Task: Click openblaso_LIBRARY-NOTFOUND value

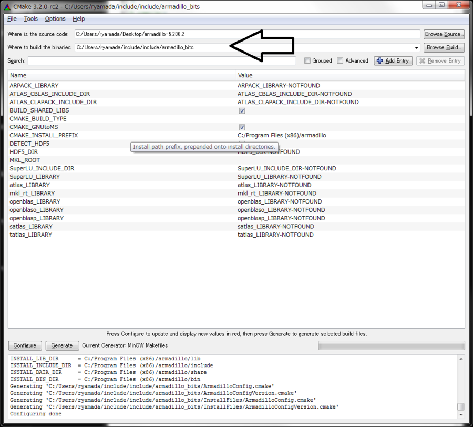Action: [x=282, y=210]
